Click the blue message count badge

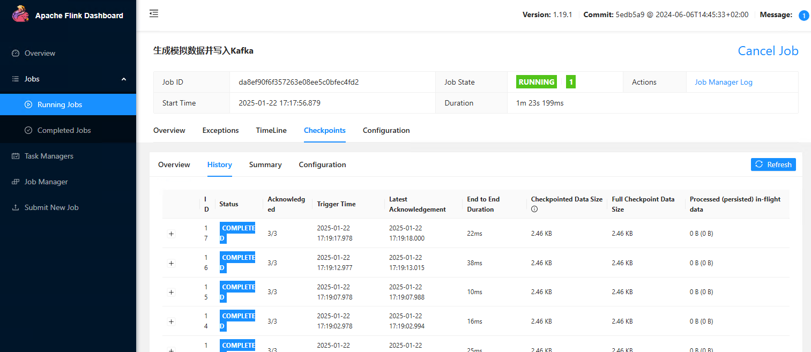pyautogui.click(x=803, y=16)
